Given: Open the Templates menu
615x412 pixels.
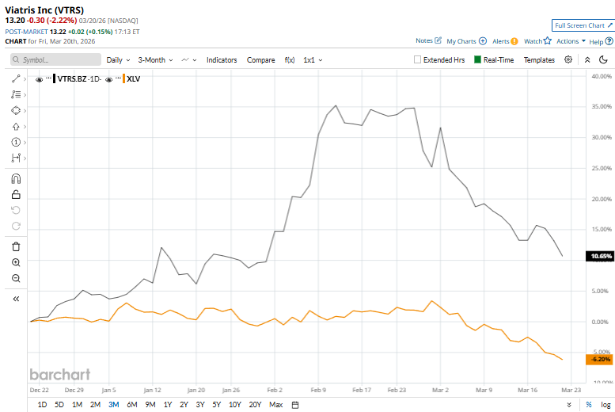Looking at the screenshot, I should tap(539, 60).
